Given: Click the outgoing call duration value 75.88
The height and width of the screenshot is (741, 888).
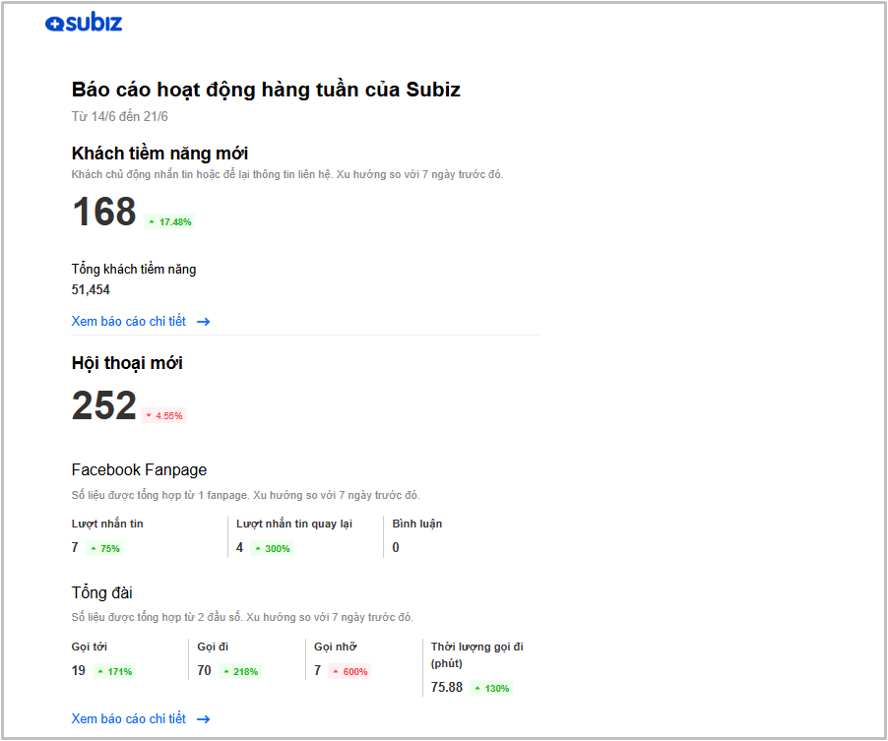Looking at the screenshot, I should pyautogui.click(x=447, y=687).
